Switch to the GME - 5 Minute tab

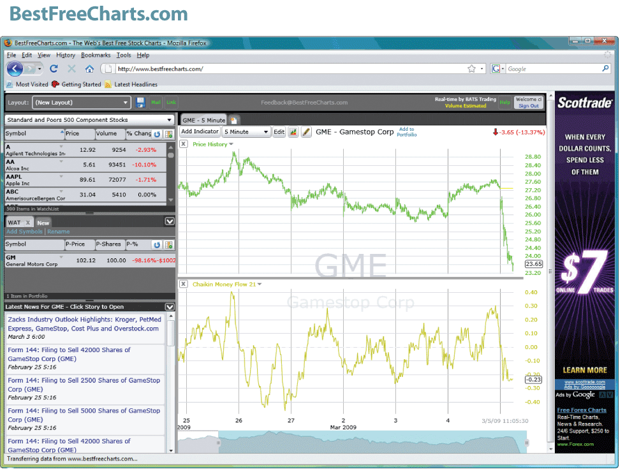click(x=203, y=120)
